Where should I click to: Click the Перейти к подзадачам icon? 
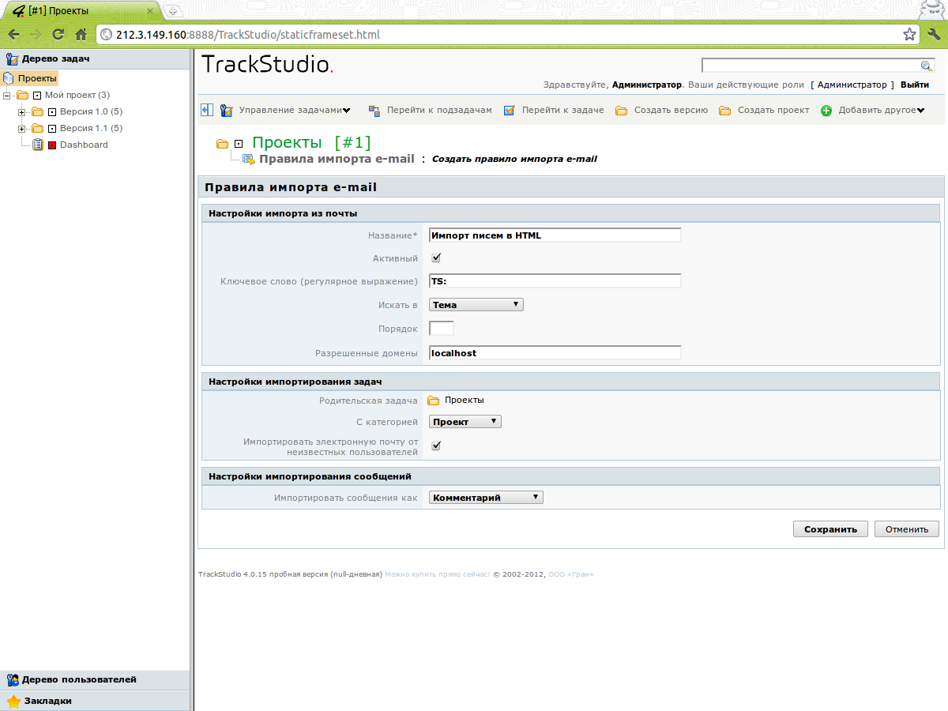pos(374,111)
